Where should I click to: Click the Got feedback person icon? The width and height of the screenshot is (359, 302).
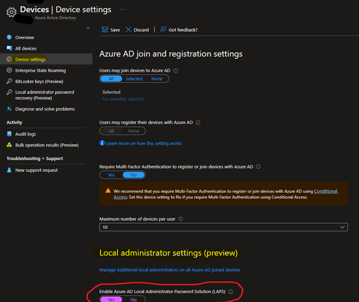(x=163, y=30)
